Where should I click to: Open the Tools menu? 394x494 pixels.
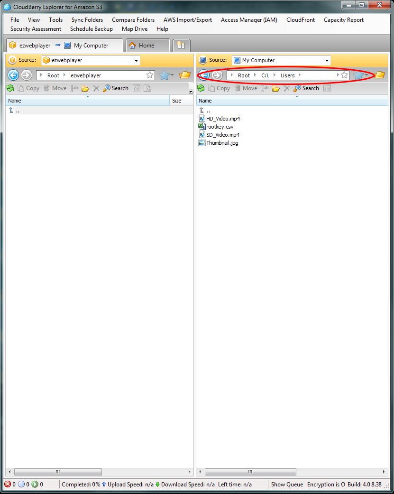pyautogui.click(x=55, y=20)
